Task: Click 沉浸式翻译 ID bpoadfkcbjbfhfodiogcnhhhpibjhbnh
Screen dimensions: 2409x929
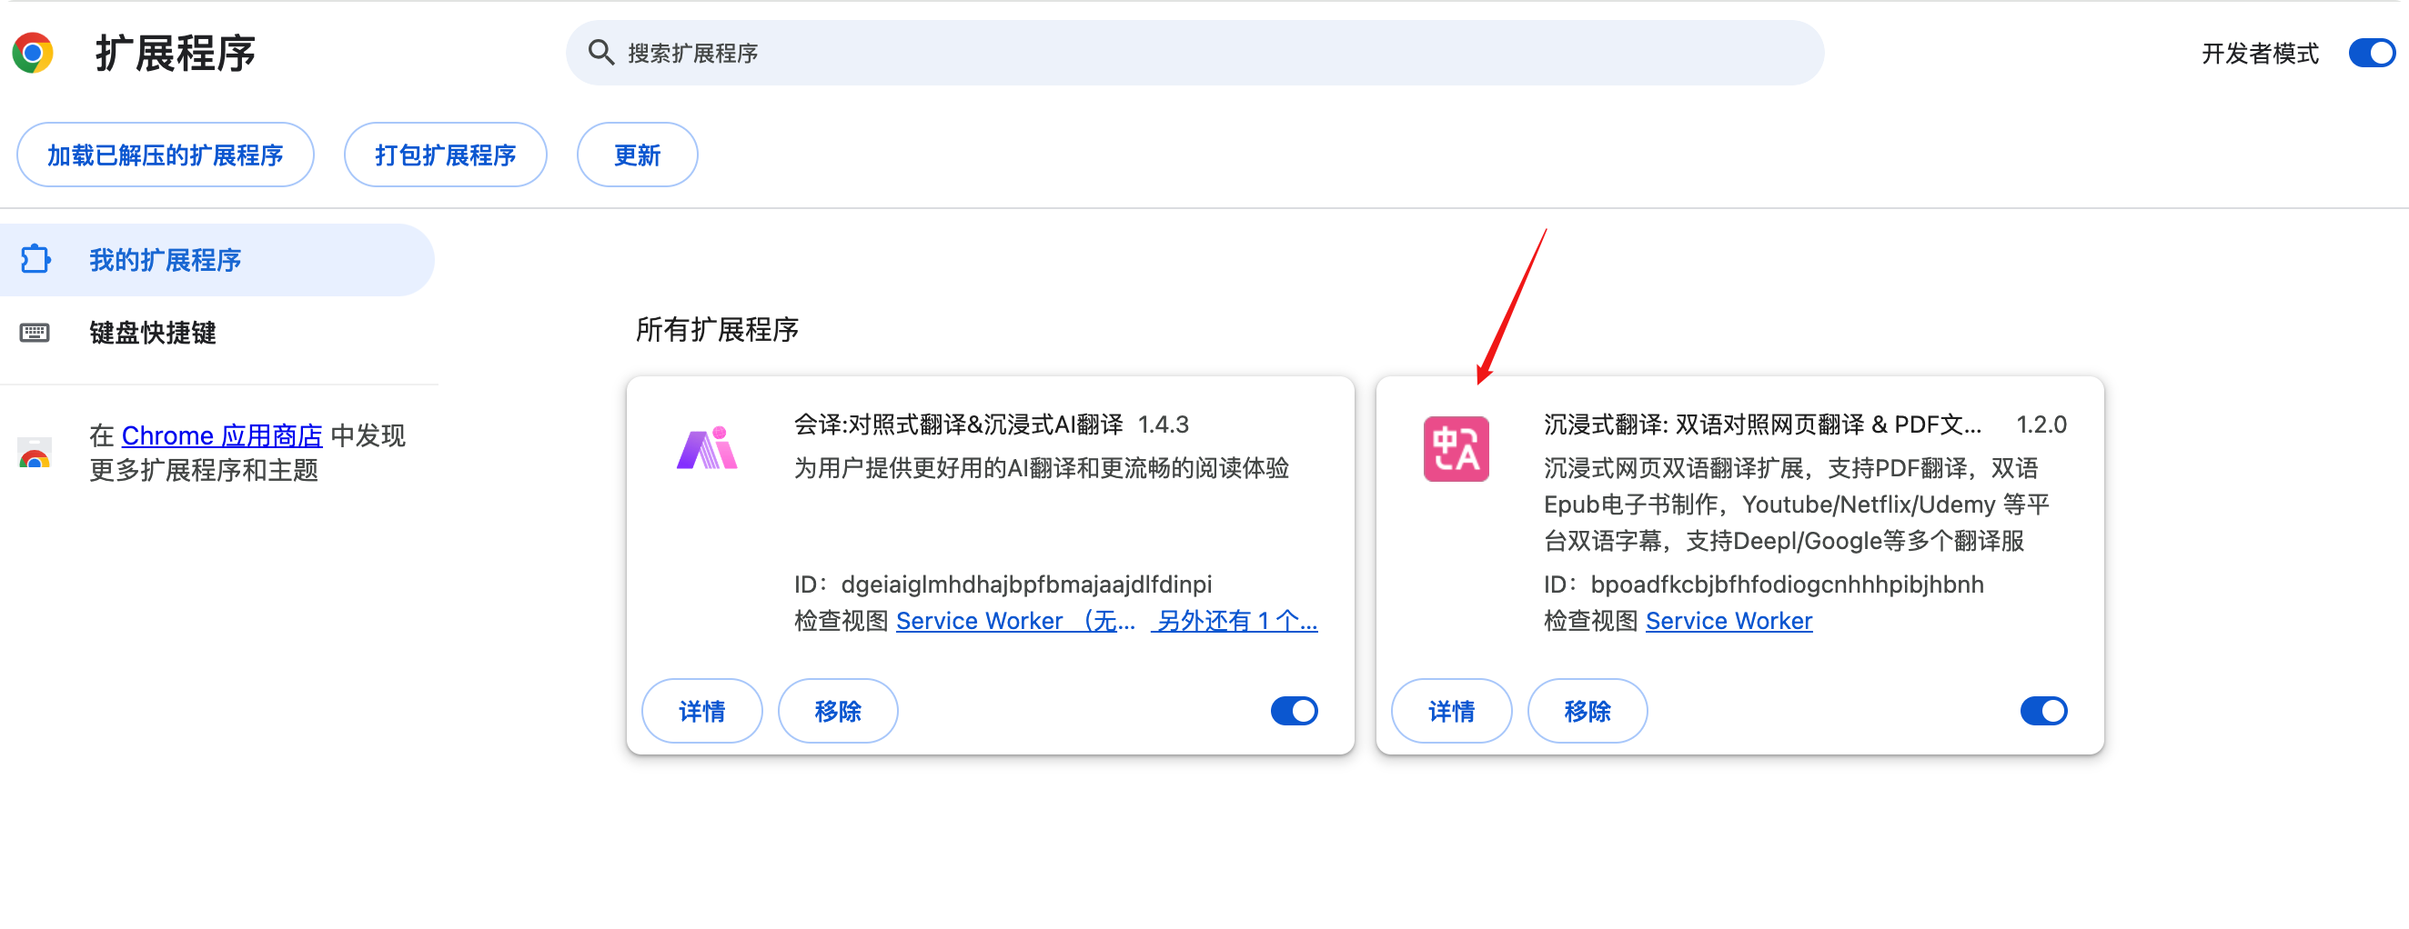Action: [x=1787, y=584]
